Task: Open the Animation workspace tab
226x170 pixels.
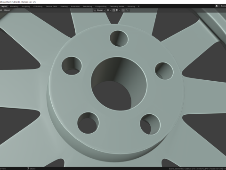Action: (x=75, y=7)
